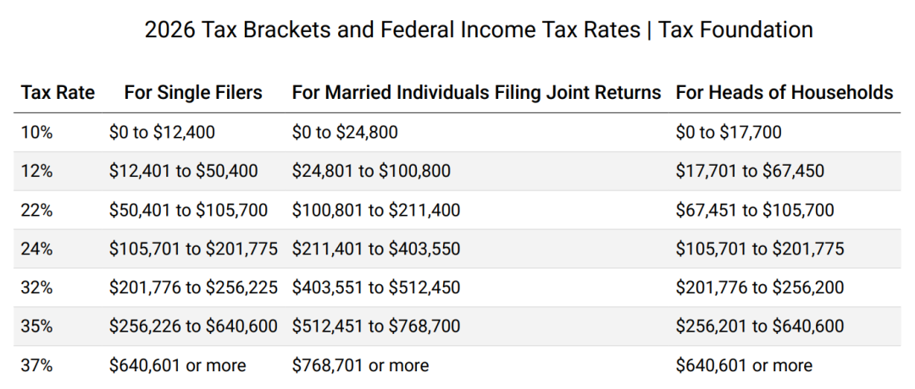Select the Married Individuals Filing Joint Returns header
Viewport: 915px width, 389px height.
coord(476,92)
